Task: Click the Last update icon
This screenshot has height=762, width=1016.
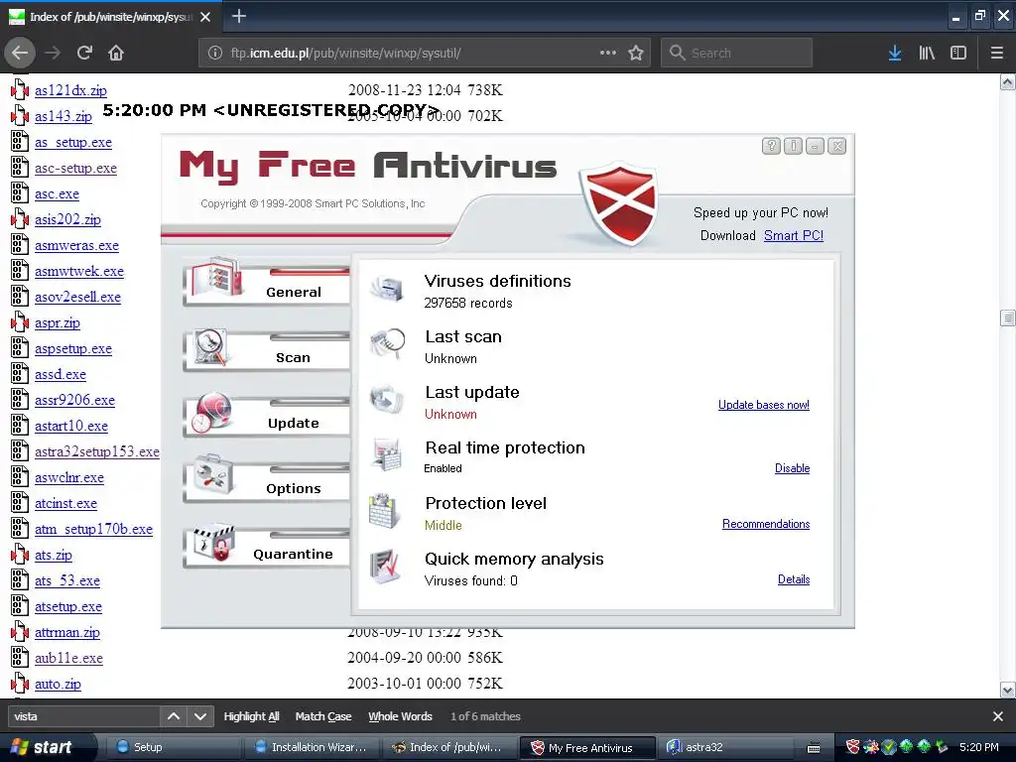Action: click(388, 399)
